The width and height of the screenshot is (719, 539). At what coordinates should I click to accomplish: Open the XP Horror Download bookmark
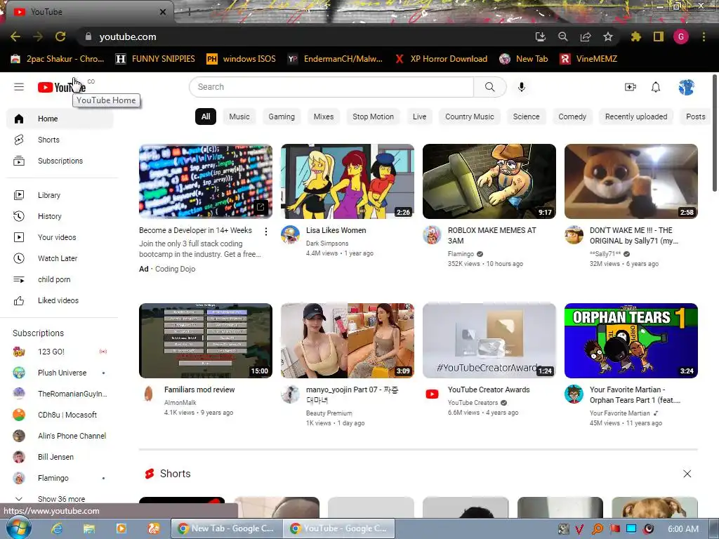[x=441, y=59]
